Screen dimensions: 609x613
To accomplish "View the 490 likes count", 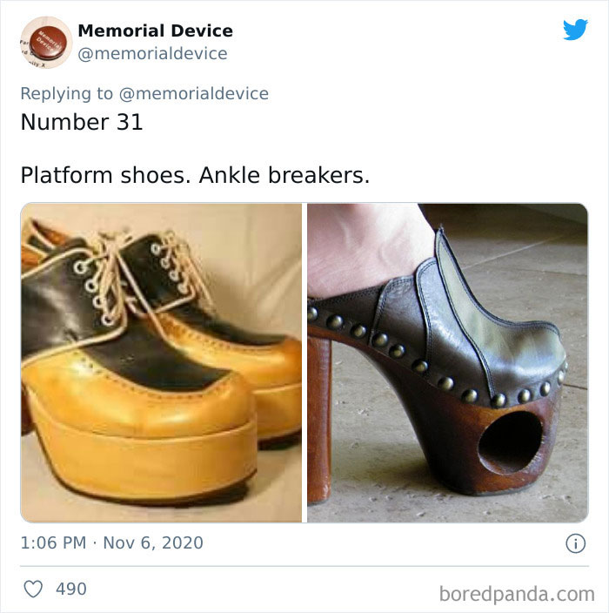I will point(71,589).
